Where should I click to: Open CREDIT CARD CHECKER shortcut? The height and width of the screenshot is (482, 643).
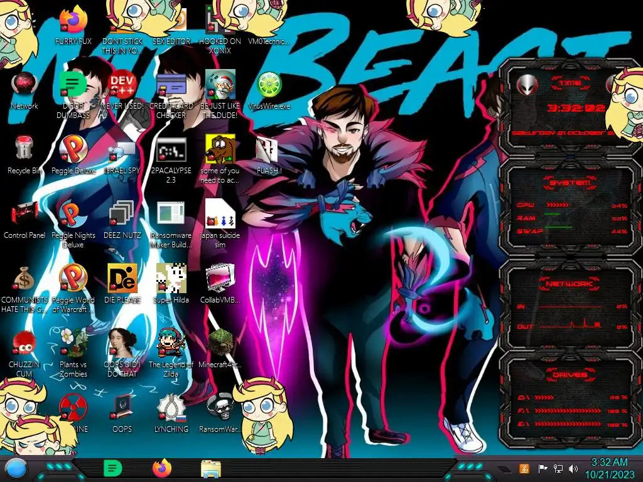tap(171, 85)
